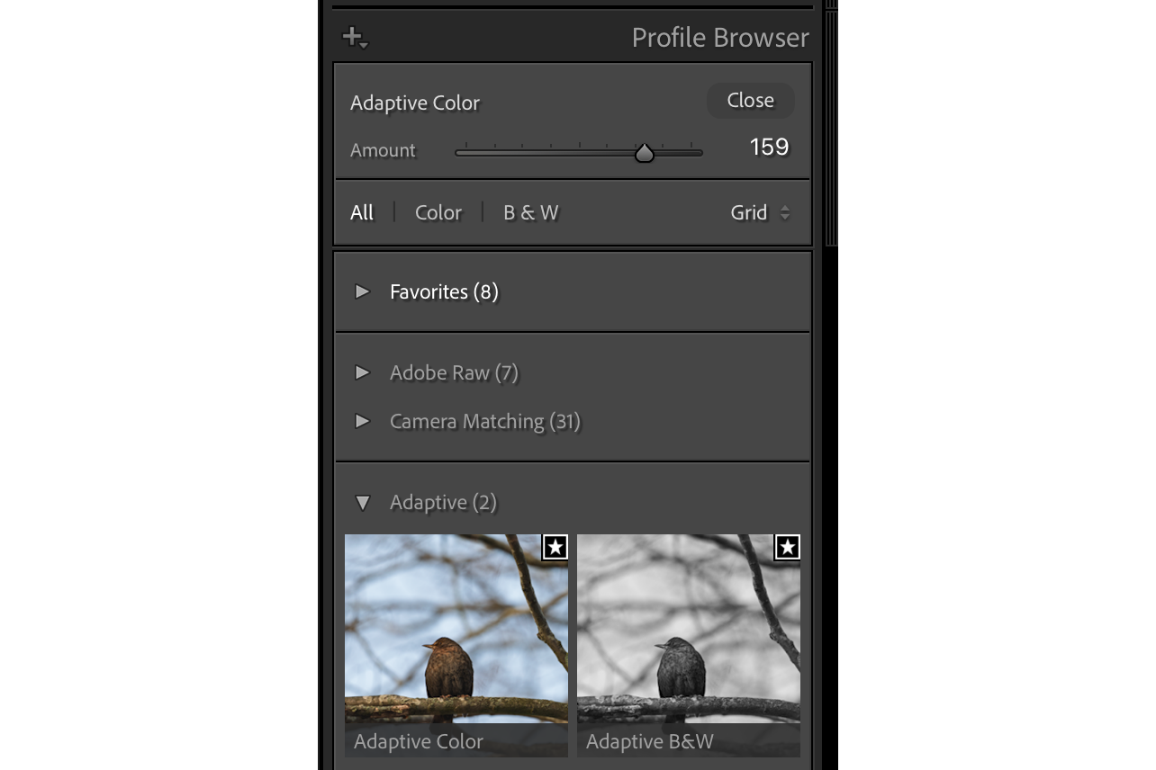Click the arrow icon beside Camera Matching
1156x770 pixels.
(363, 421)
